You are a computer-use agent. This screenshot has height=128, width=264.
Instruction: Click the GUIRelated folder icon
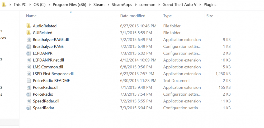[x=29, y=33]
